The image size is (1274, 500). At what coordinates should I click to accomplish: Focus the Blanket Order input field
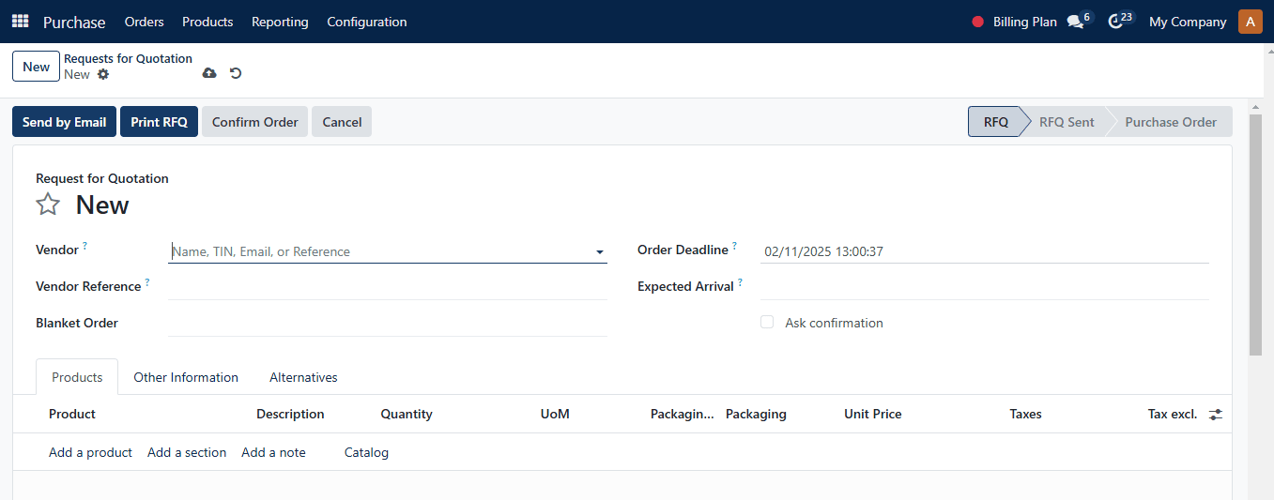click(388, 323)
